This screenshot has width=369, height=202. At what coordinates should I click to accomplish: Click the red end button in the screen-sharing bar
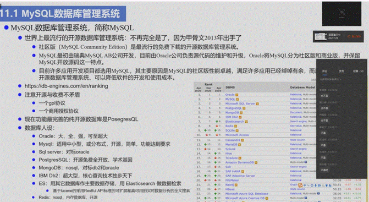click(354, 36)
